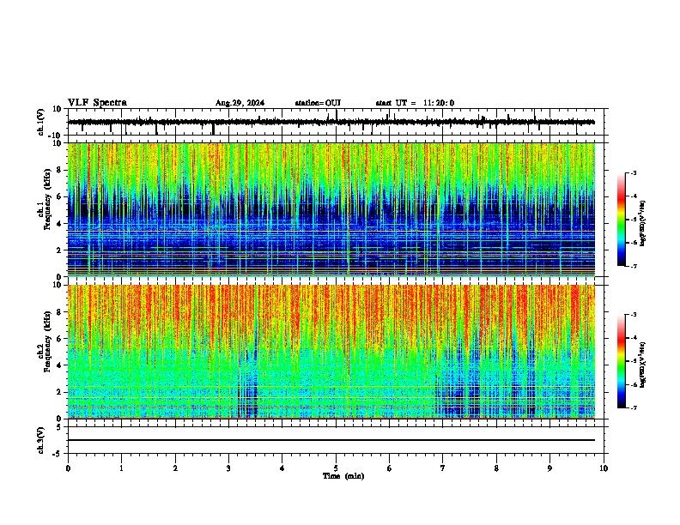Click the ch.1 spectrogram panel
The height and width of the screenshot is (525, 680).
coord(331,209)
